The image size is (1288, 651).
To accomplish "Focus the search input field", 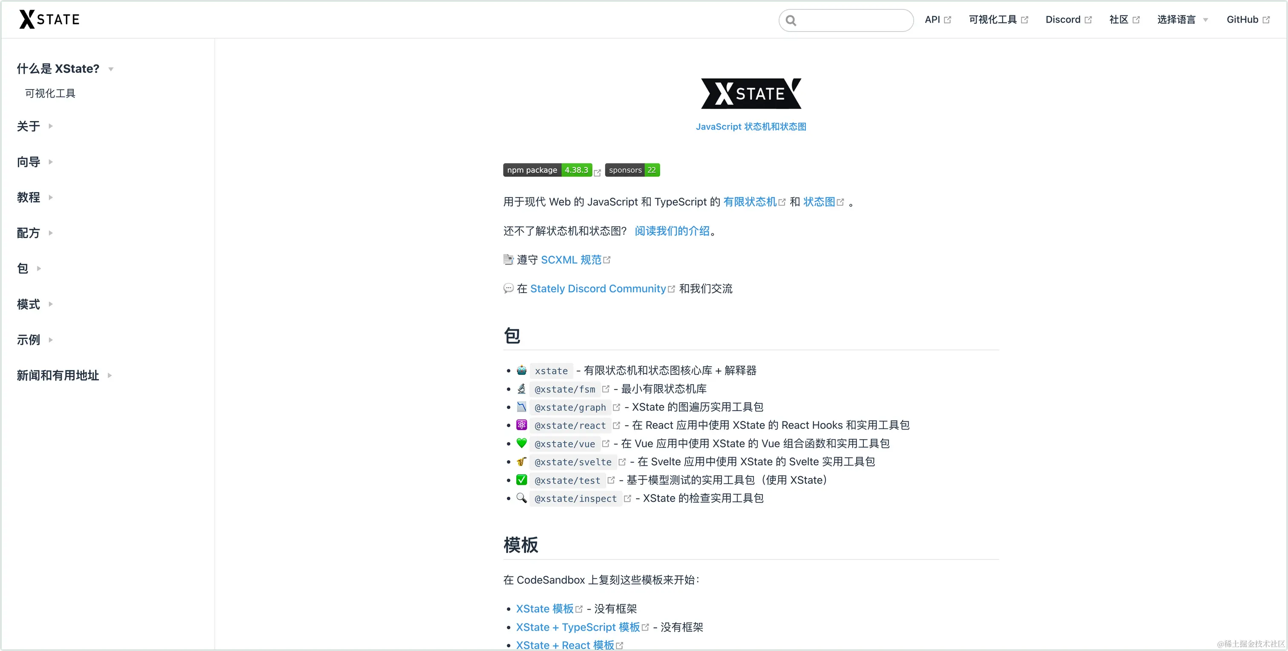I will (846, 20).
